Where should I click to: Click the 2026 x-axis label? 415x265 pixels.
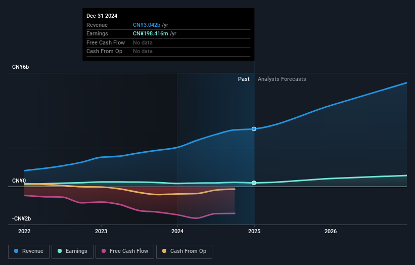tap(331, 232)
